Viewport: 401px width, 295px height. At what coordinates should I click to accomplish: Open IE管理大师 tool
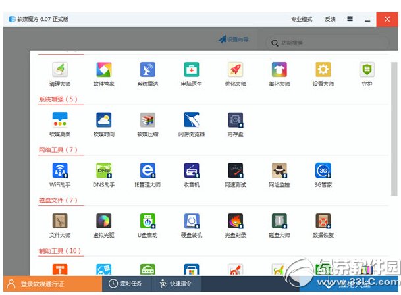click(x=147, y=171)
